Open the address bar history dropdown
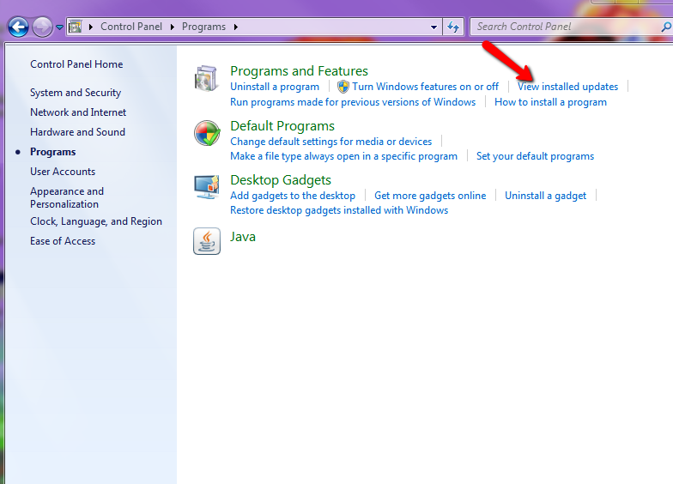 pyautogui.click(x=434, y=27)
